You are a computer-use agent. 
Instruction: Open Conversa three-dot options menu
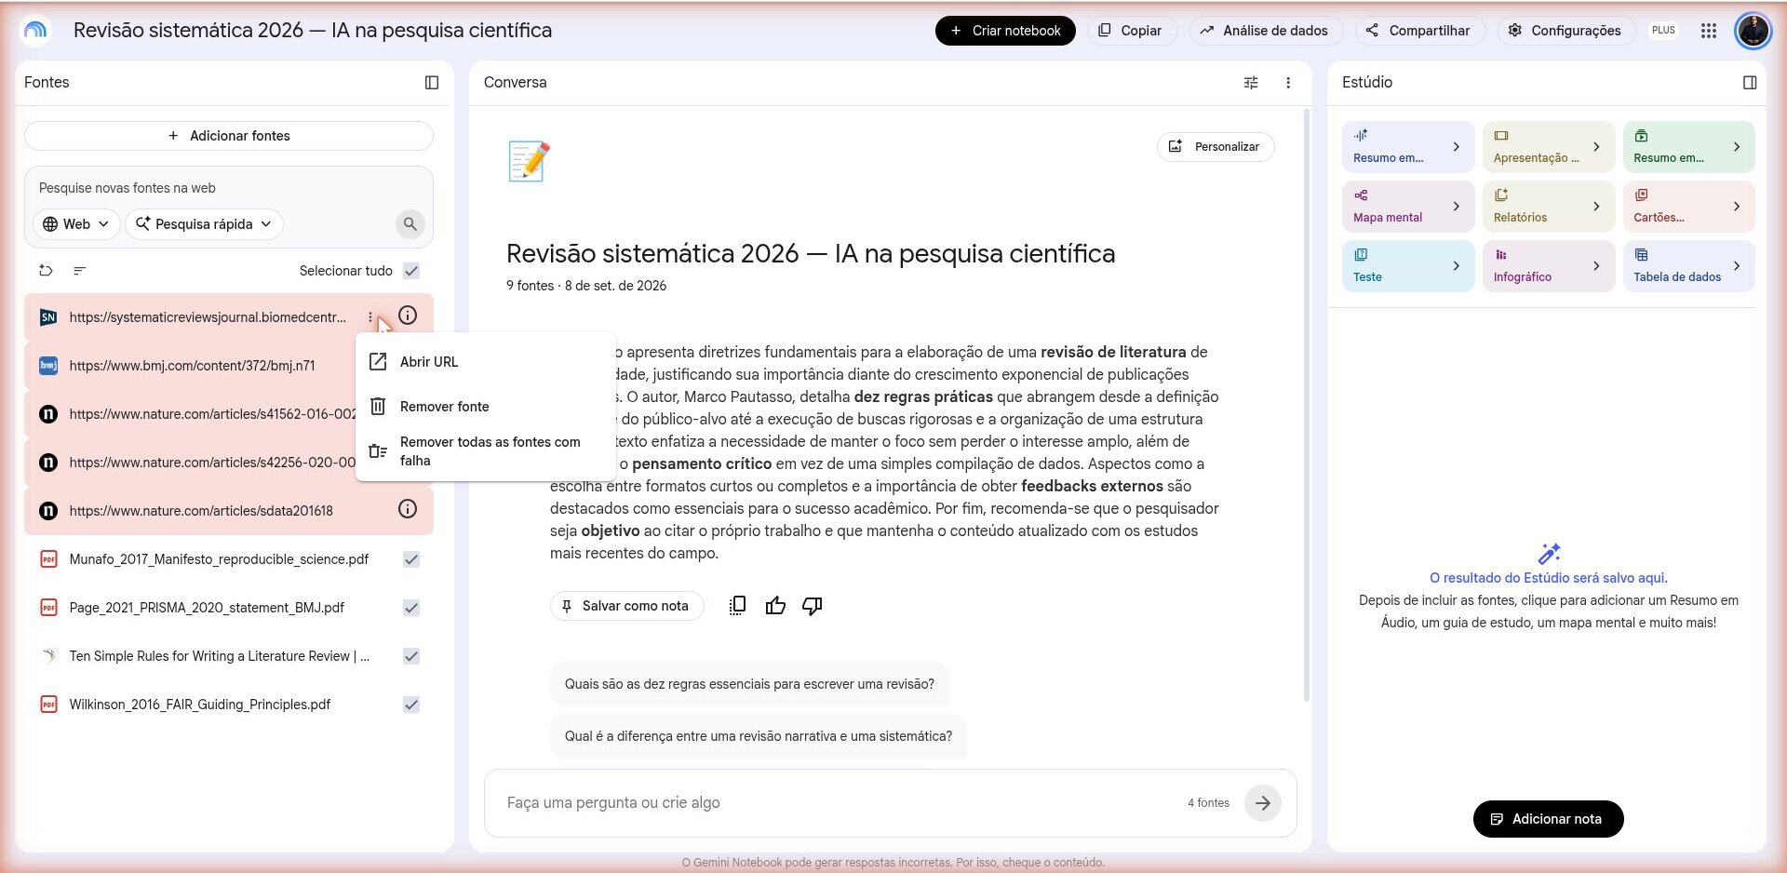pyautogui.click(x=1288, y=83)
